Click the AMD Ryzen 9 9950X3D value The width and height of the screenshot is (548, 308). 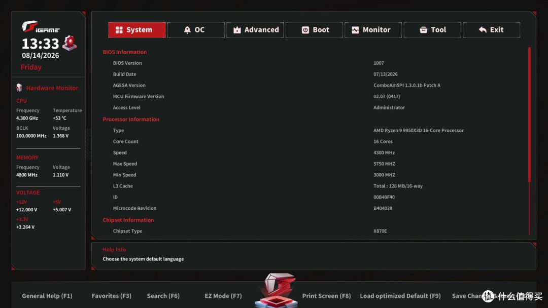[418, 131]
